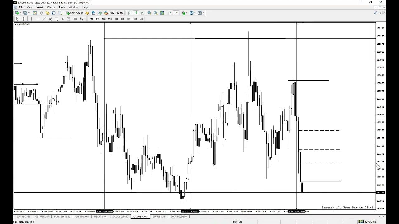Toggle AutoTrading on or off

114,13
